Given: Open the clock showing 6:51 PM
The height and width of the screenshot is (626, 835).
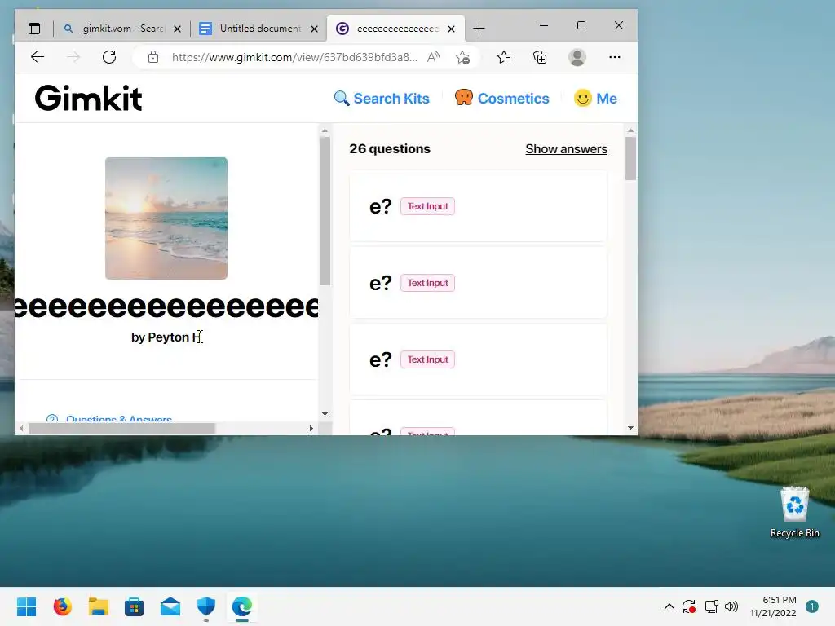Looking at the screenshot, I should coord(773,606).
